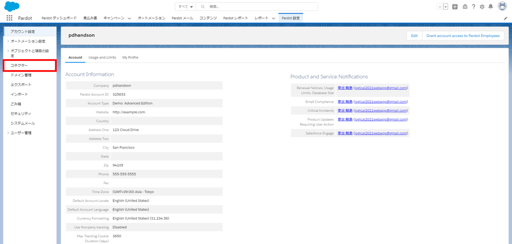Click the 3650 cookie duration value
The width and height of the screenshot is (512, 244).
pos(117,236)
